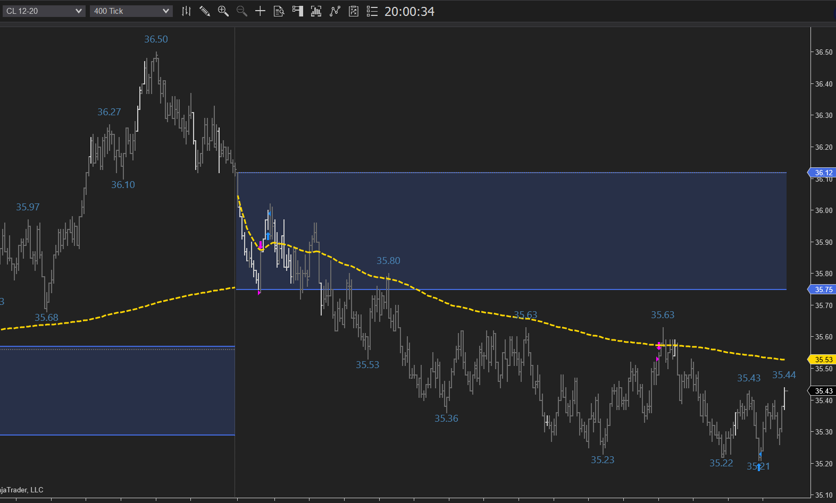This screenshot has width=836, height=503.
Task: Open the drawing tools pencil icon
Action: click(x=205, y=11)
